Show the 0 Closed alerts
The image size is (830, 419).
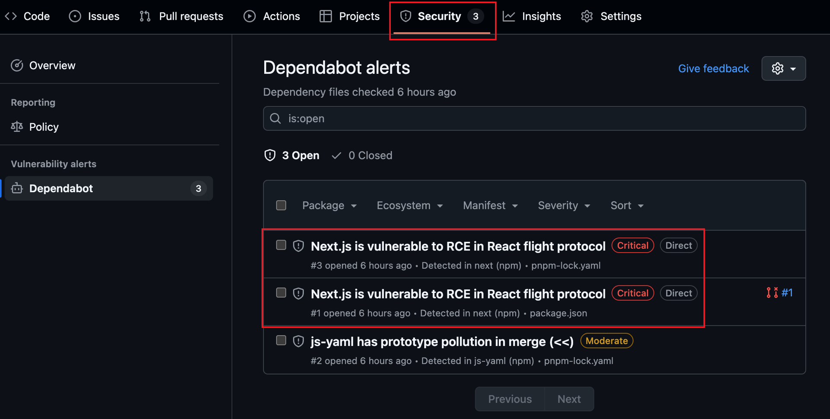[362, 156]
